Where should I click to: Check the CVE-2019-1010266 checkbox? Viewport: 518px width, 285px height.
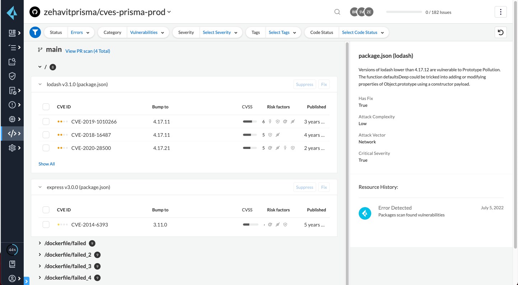click(46, 122)
